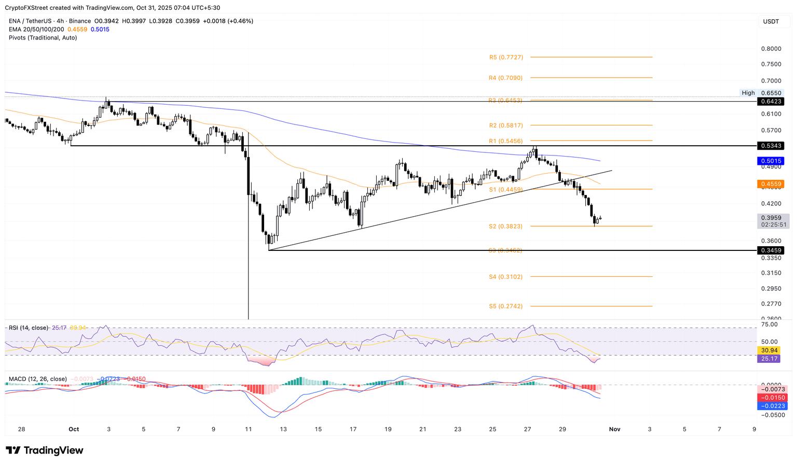Viewport: 797px width, 465px height.
Task: Click the Pivots (Traditional, Auto) legend
Action: pos(43,37)
